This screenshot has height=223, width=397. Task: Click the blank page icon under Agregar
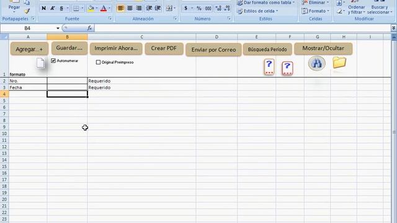(x=40, y=63)
